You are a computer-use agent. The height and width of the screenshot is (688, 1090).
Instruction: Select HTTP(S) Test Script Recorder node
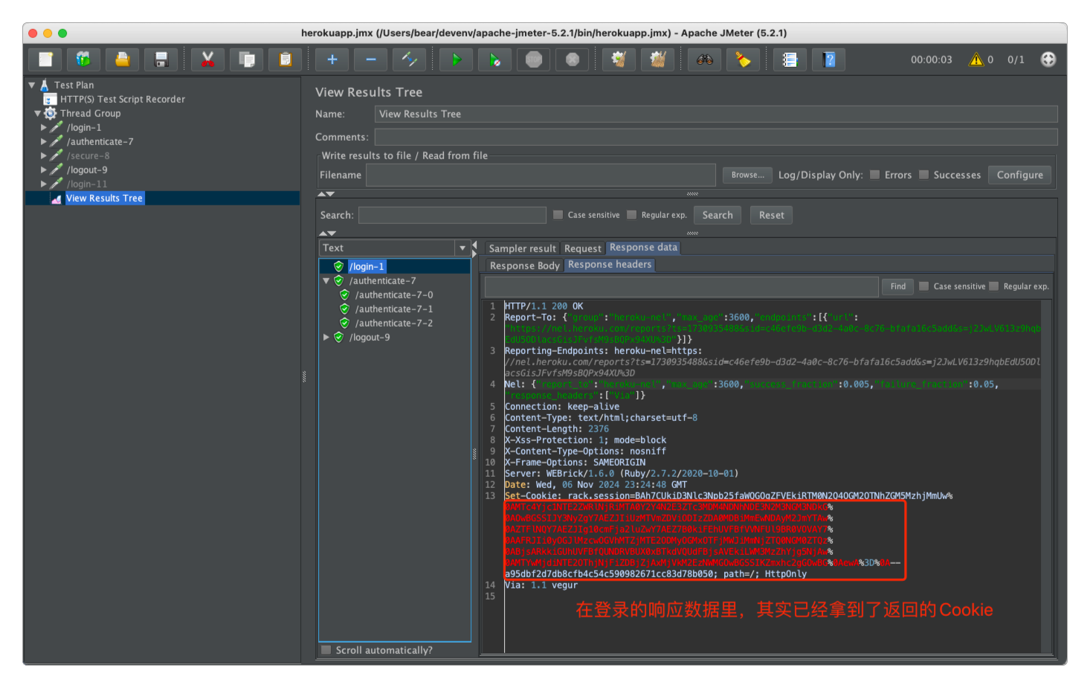pyautogui.click(x=123, y=99)
